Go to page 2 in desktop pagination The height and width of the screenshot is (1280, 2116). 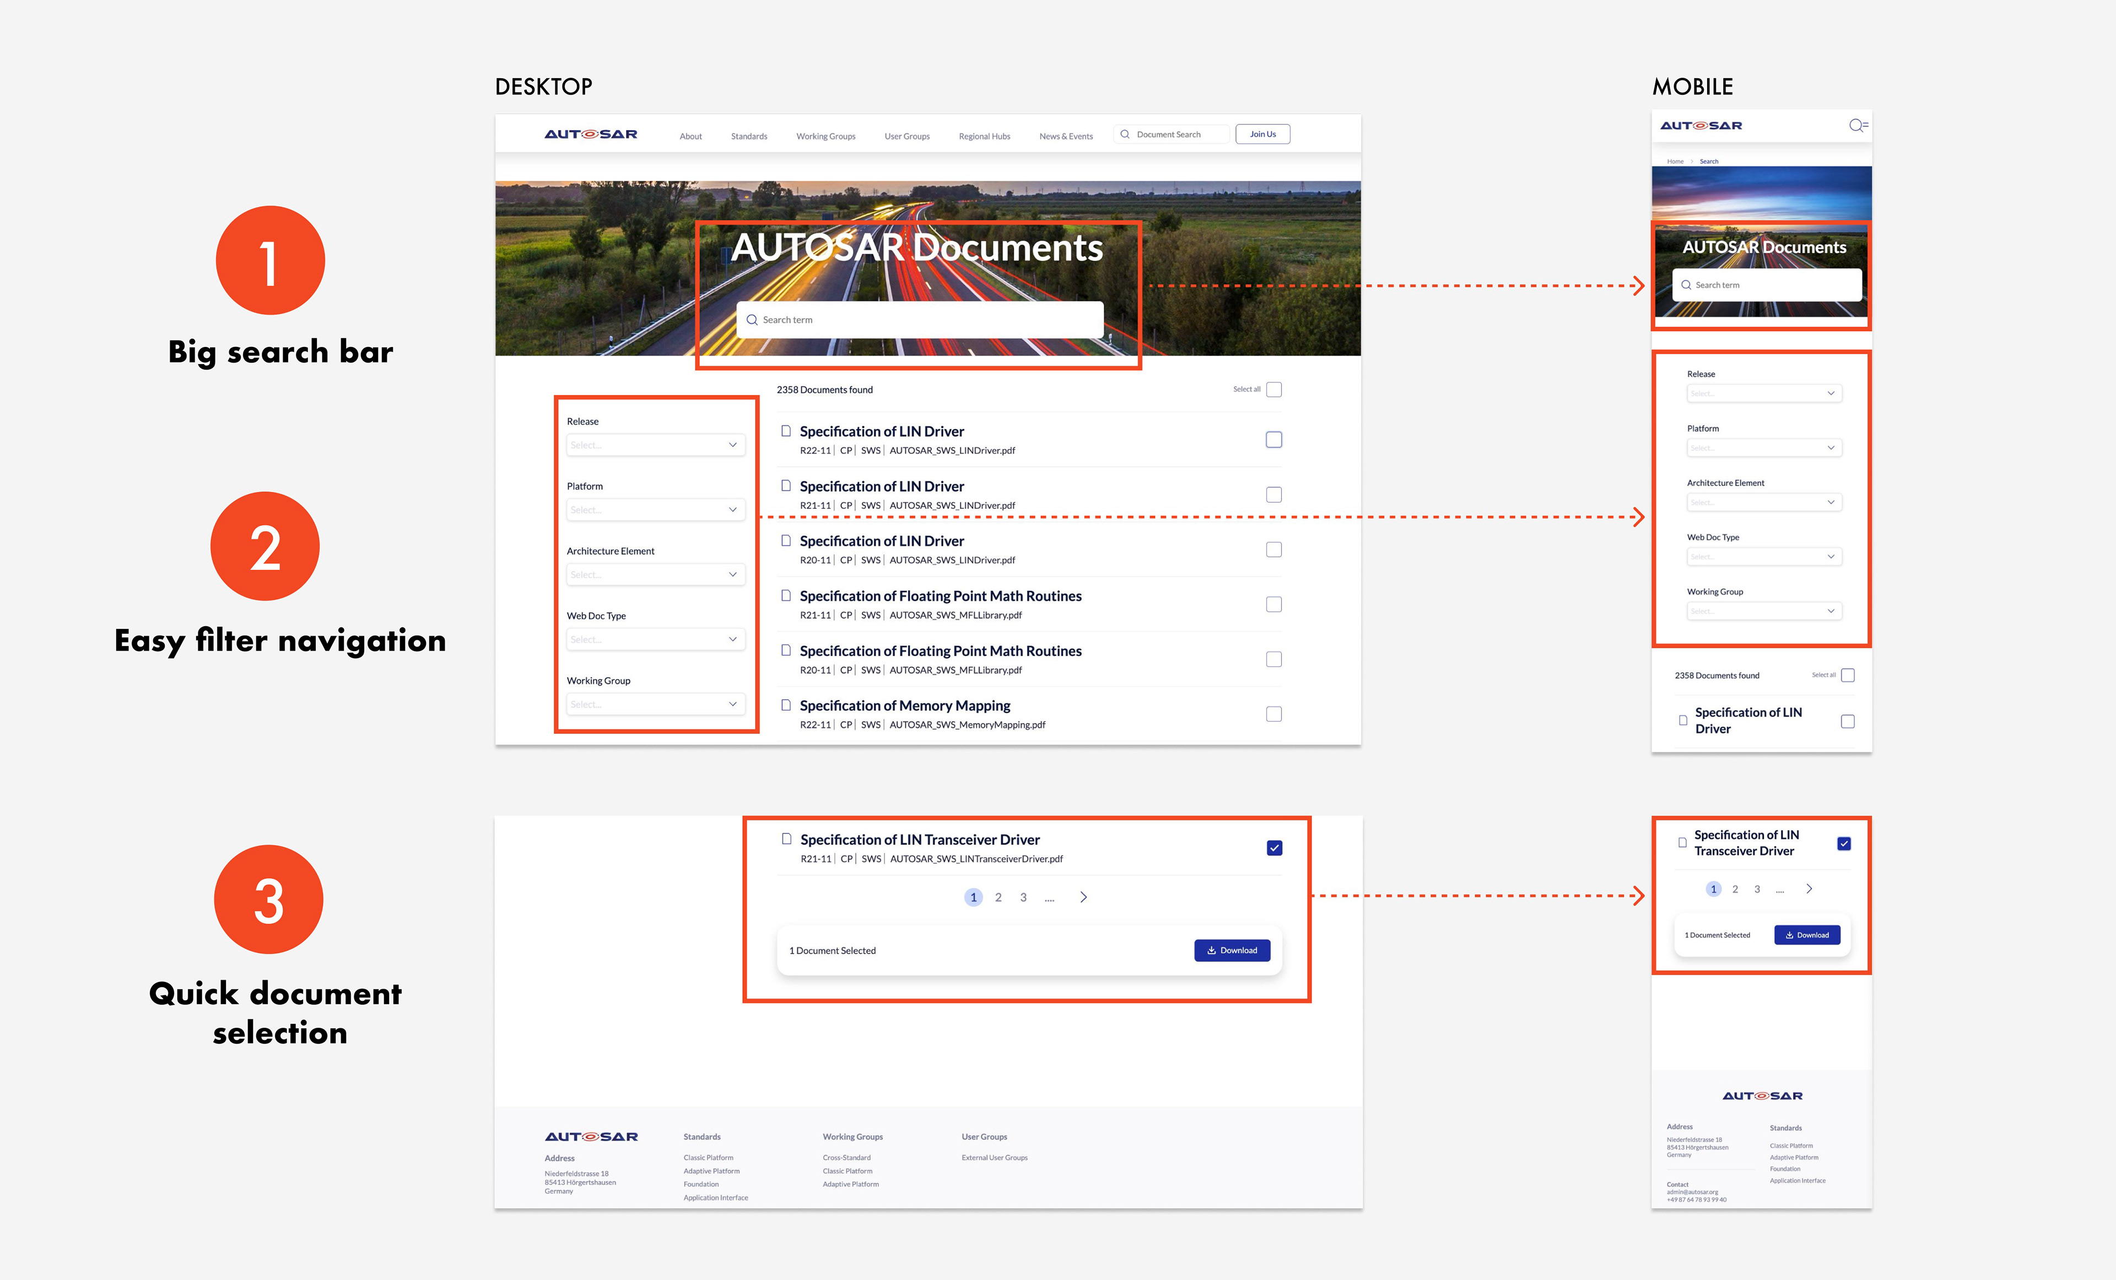coord(998,897)
